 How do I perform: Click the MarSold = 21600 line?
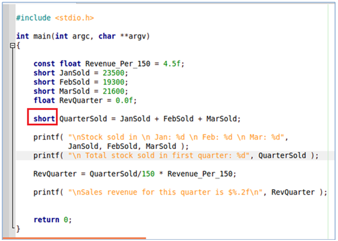point(81,91)
